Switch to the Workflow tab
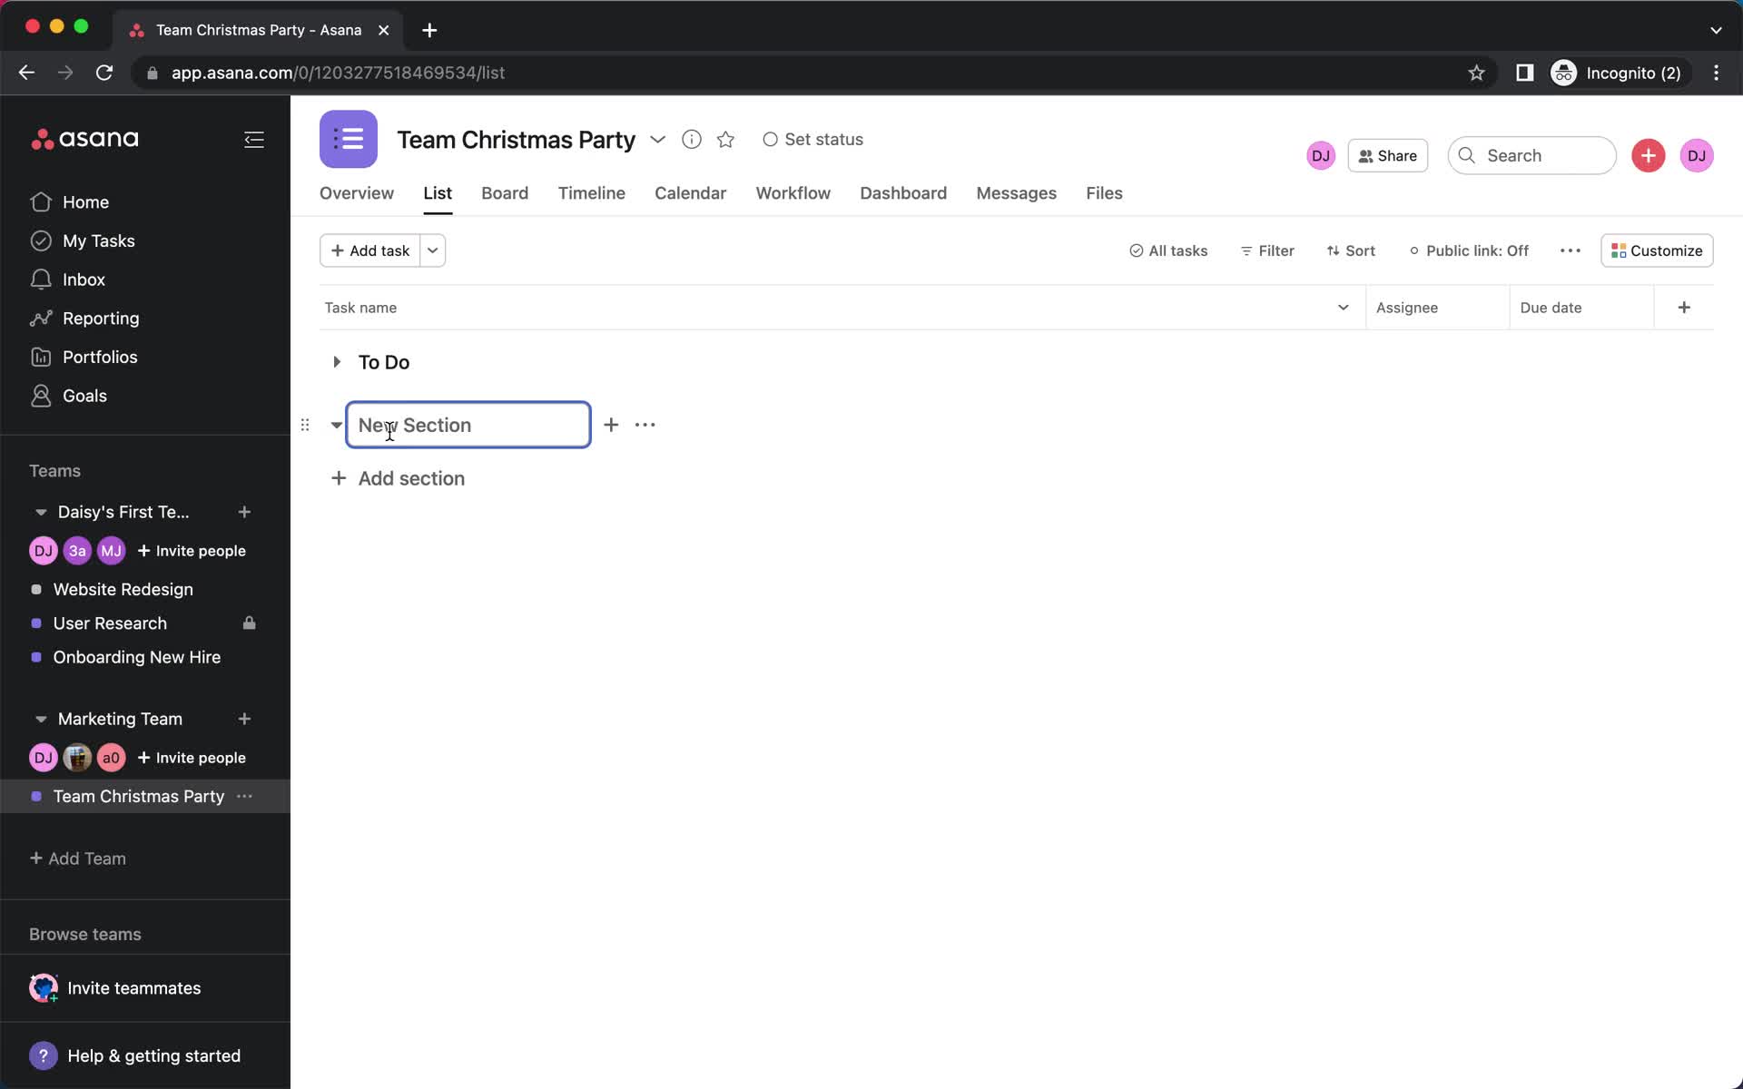 pyautogui.click(x=792, y=193)
